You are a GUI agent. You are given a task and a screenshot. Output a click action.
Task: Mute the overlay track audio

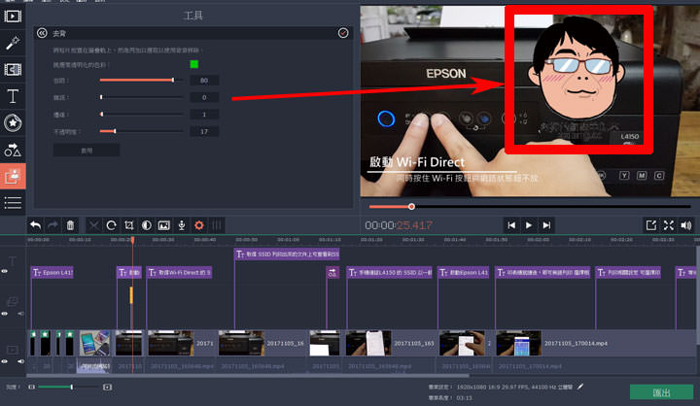pos(20,314)
